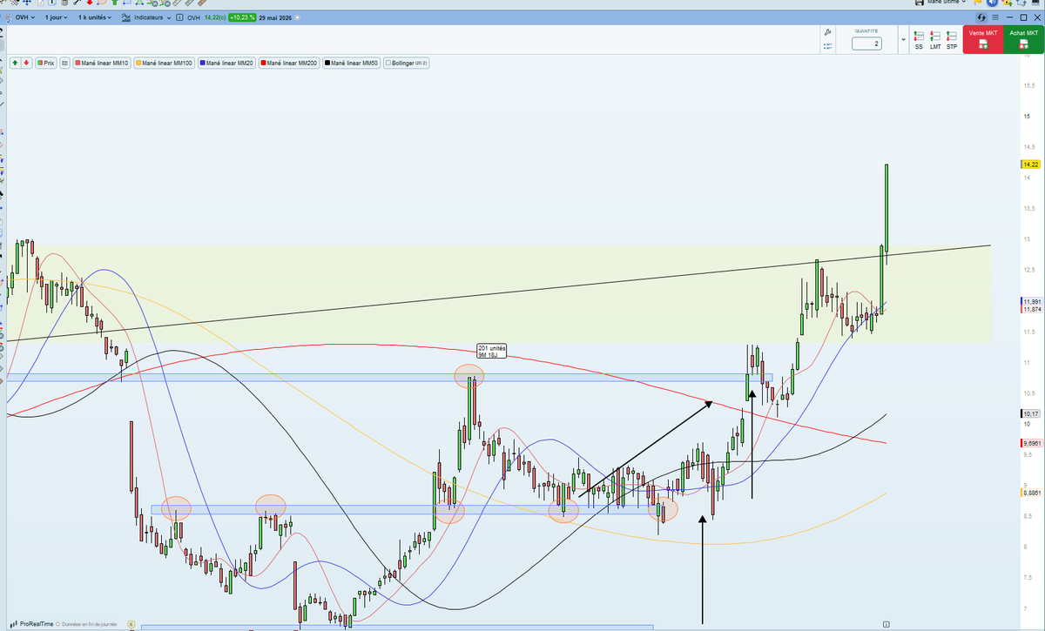Click the blue list icon below the wrench

click(826, 48)
